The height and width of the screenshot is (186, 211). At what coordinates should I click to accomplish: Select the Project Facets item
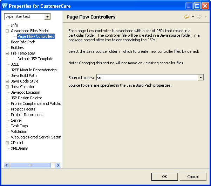point(23,109)
